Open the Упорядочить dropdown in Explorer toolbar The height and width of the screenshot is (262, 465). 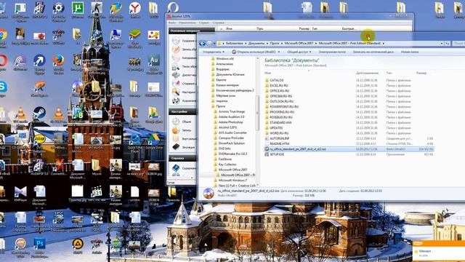[x=214, y=52]
